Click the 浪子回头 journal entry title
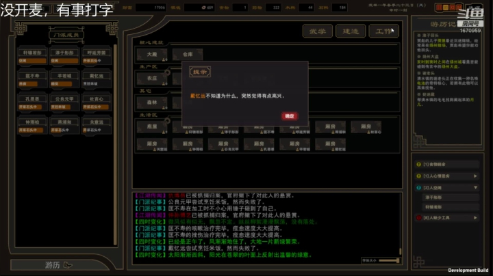Viewport: 493px width, 276px height. pyautogui.click(x=430, y=36)
